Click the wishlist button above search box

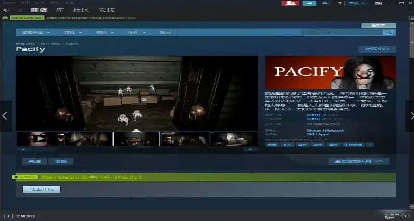click(379, 25)
